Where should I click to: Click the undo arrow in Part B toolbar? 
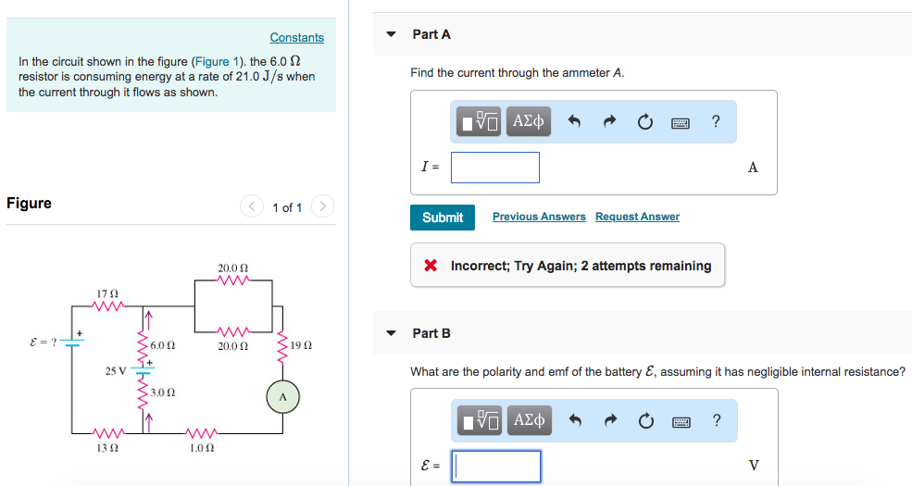[575, 420]
